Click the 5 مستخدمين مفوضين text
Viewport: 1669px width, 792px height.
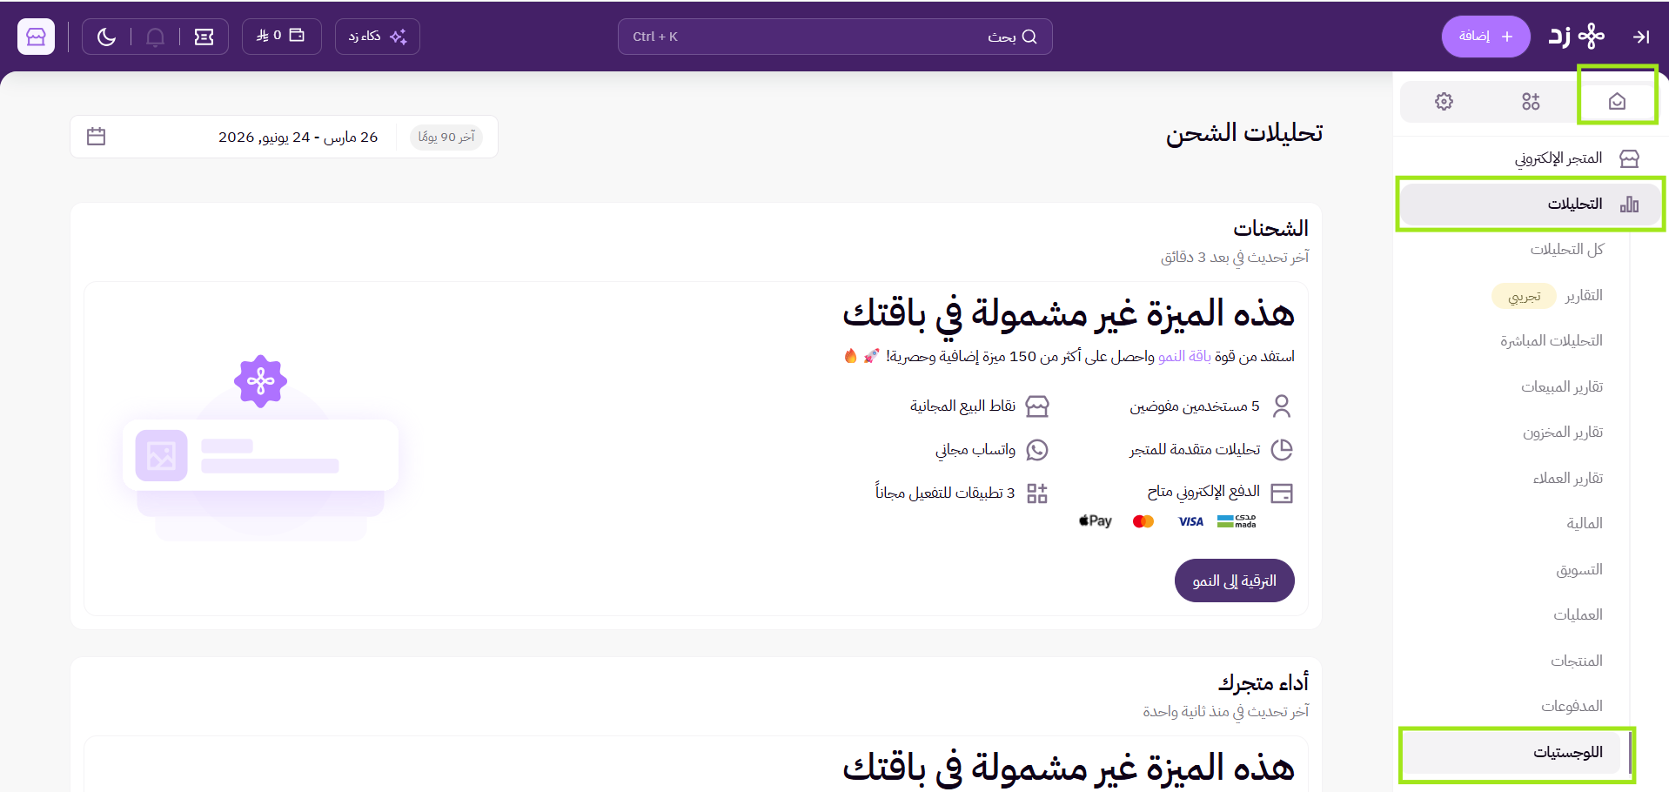click(1194, 406)
